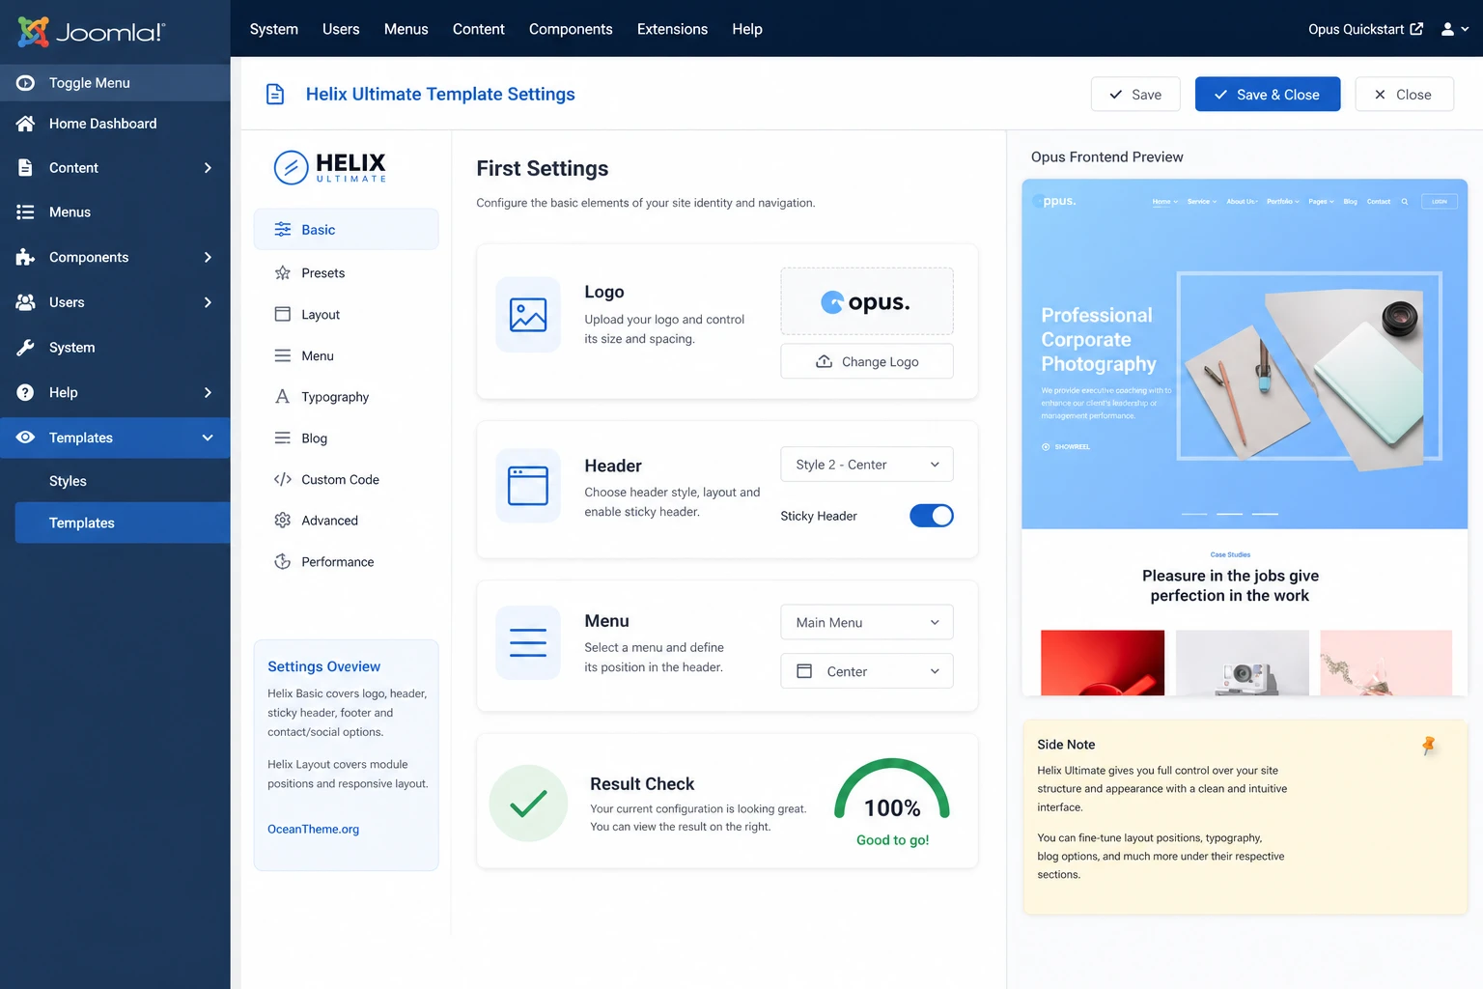Click the opus logo preview box
The height and width of the screenshot is (989, 1483).
tap(867, 301)
